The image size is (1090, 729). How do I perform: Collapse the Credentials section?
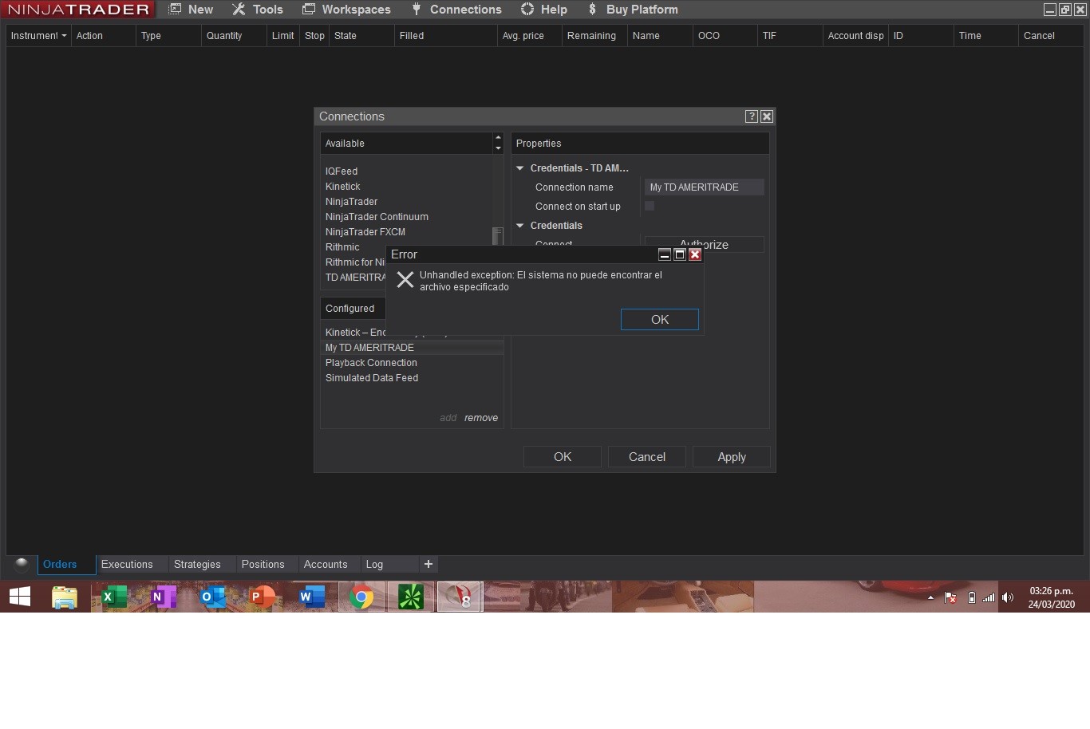pos(520,226)
